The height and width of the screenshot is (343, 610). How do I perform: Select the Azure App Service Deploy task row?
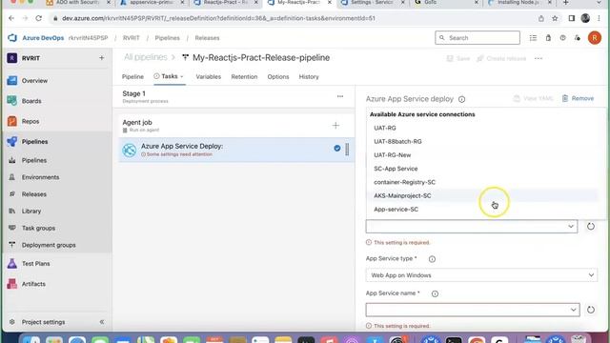click(235, 150)
